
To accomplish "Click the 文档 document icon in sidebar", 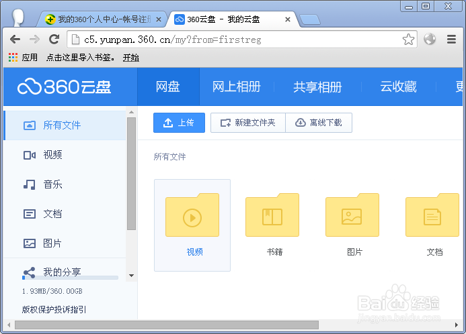I will point(30,214).
